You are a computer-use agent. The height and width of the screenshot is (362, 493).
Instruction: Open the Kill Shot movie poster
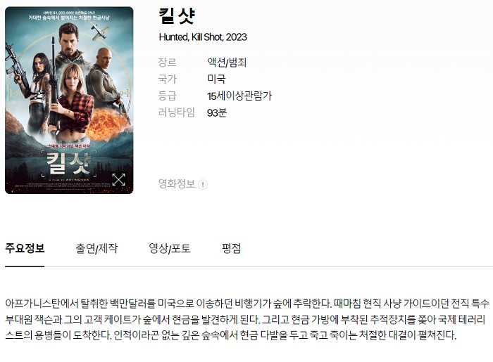click(69, 100)
